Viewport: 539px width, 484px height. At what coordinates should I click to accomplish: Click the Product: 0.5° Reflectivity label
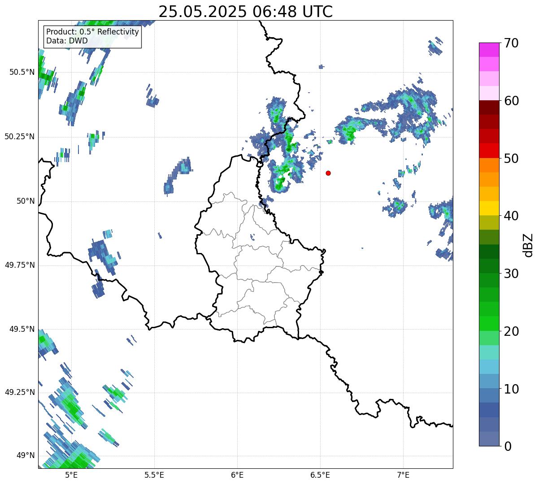(x=93, y=32)
